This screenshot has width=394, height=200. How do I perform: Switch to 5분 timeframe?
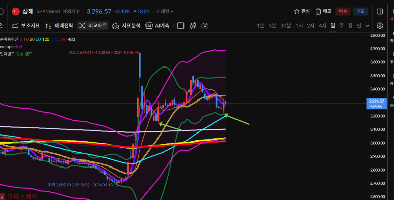272,26
